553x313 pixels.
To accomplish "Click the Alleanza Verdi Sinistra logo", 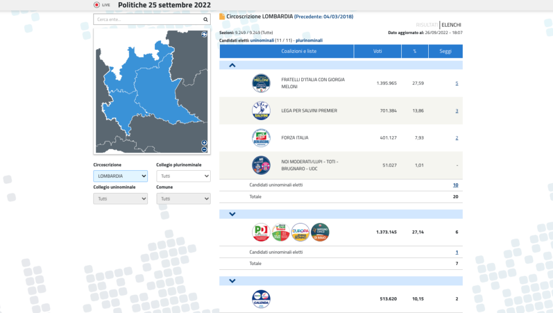I will pos(281,232).
